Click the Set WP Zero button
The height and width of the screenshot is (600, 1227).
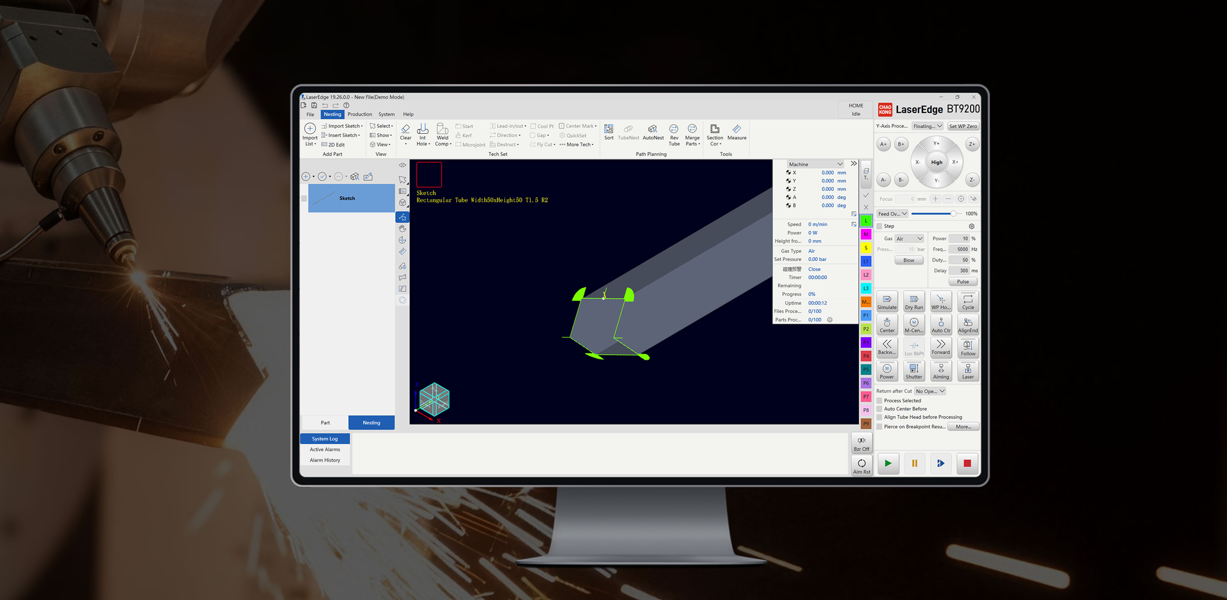pyautogui.click(x=963, y=126)
